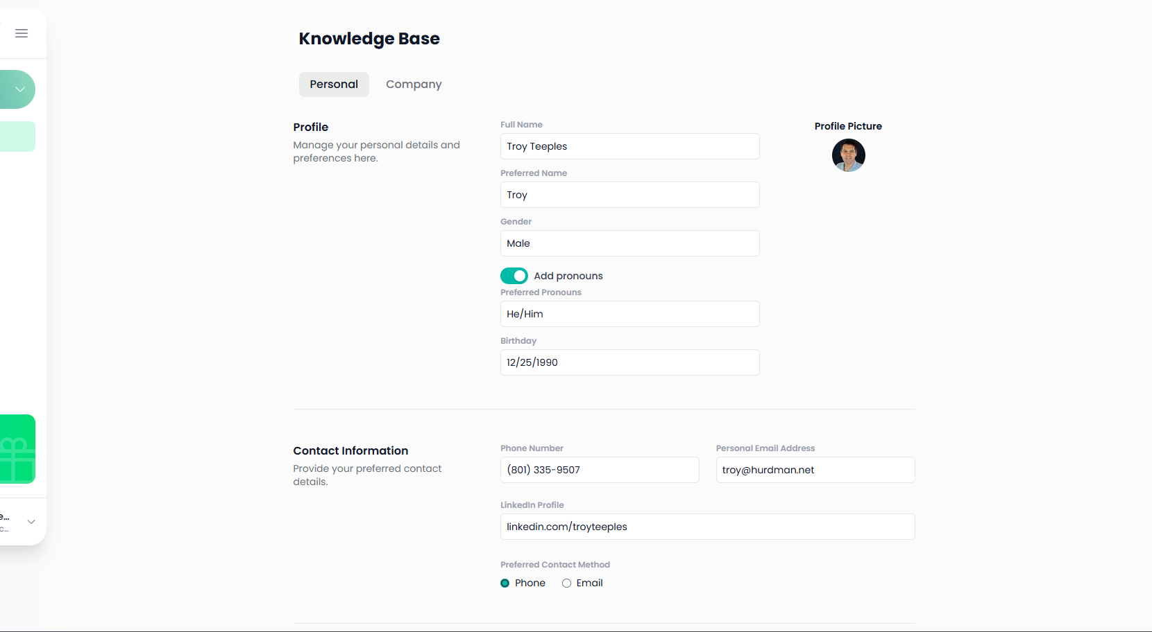
Task: Click the Add pronouns label
Action: 568,276
